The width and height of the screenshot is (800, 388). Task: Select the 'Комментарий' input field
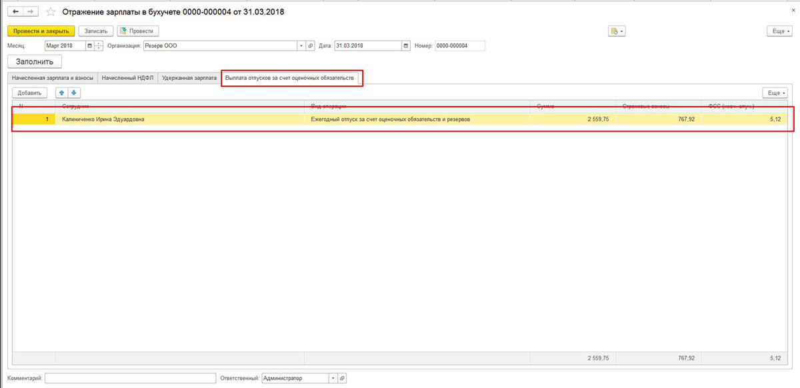(x=130, y=377)
